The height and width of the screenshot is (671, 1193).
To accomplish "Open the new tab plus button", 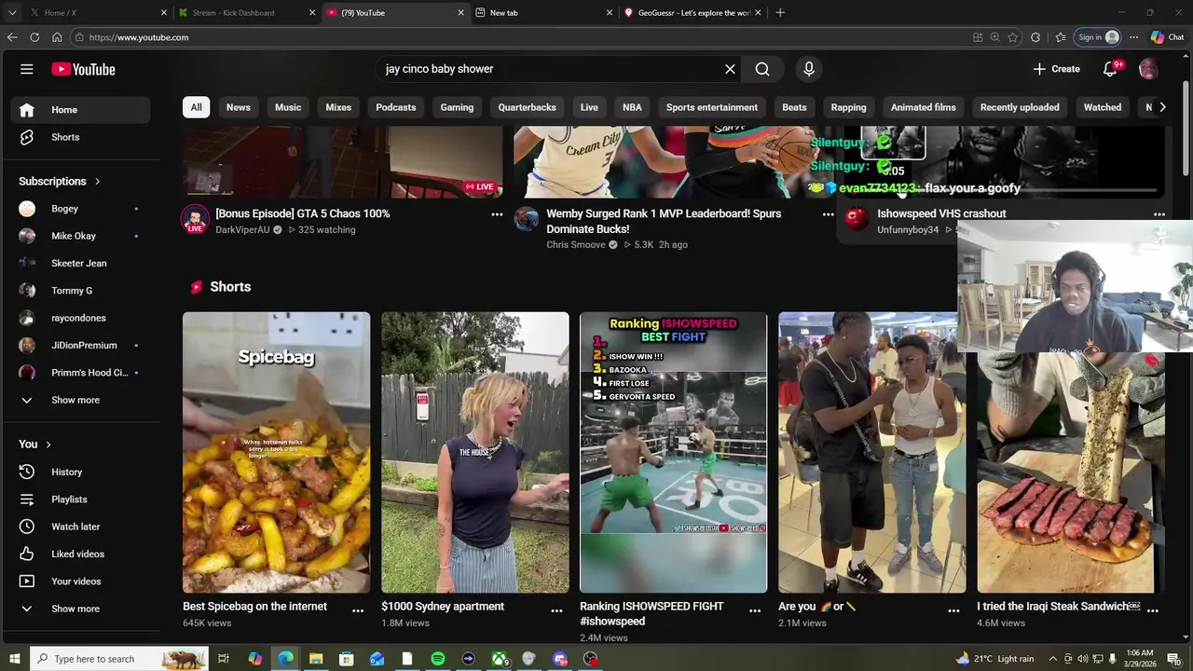I will tap(780, 13).
